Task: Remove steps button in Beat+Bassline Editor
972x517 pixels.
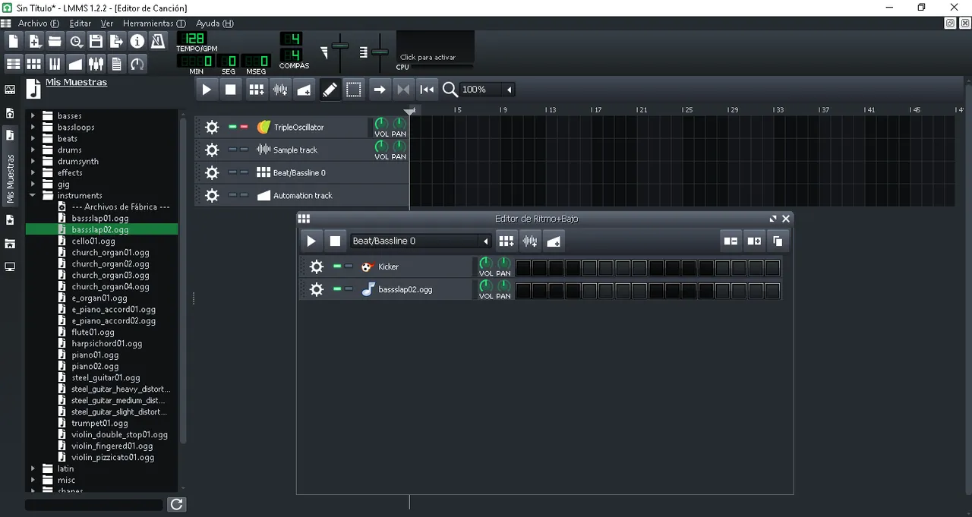Action: pos(731,241)
